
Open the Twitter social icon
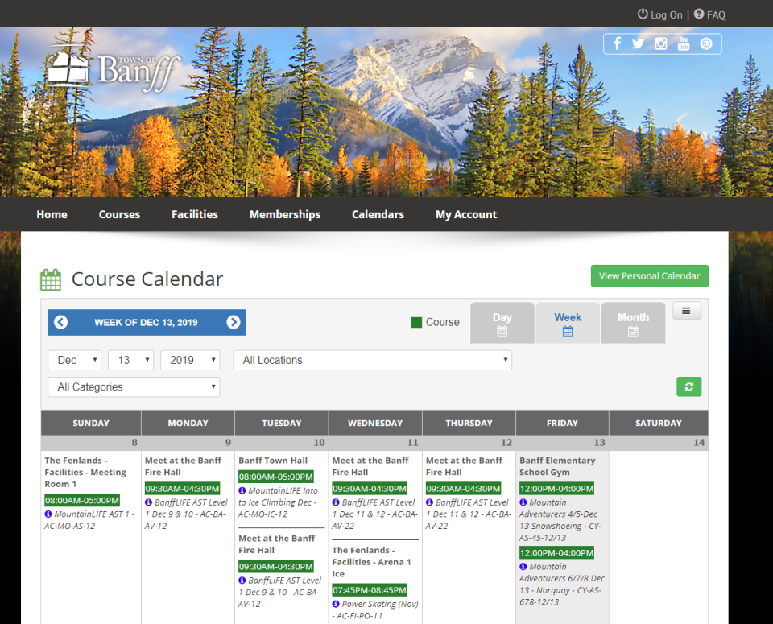(x=639, y=43)
